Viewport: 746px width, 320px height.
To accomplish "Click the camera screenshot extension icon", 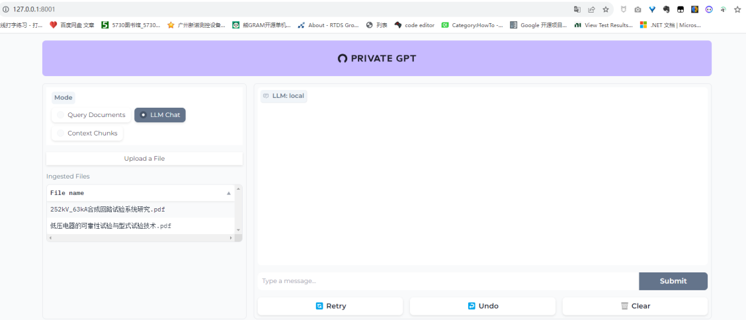I will (638, 9).
